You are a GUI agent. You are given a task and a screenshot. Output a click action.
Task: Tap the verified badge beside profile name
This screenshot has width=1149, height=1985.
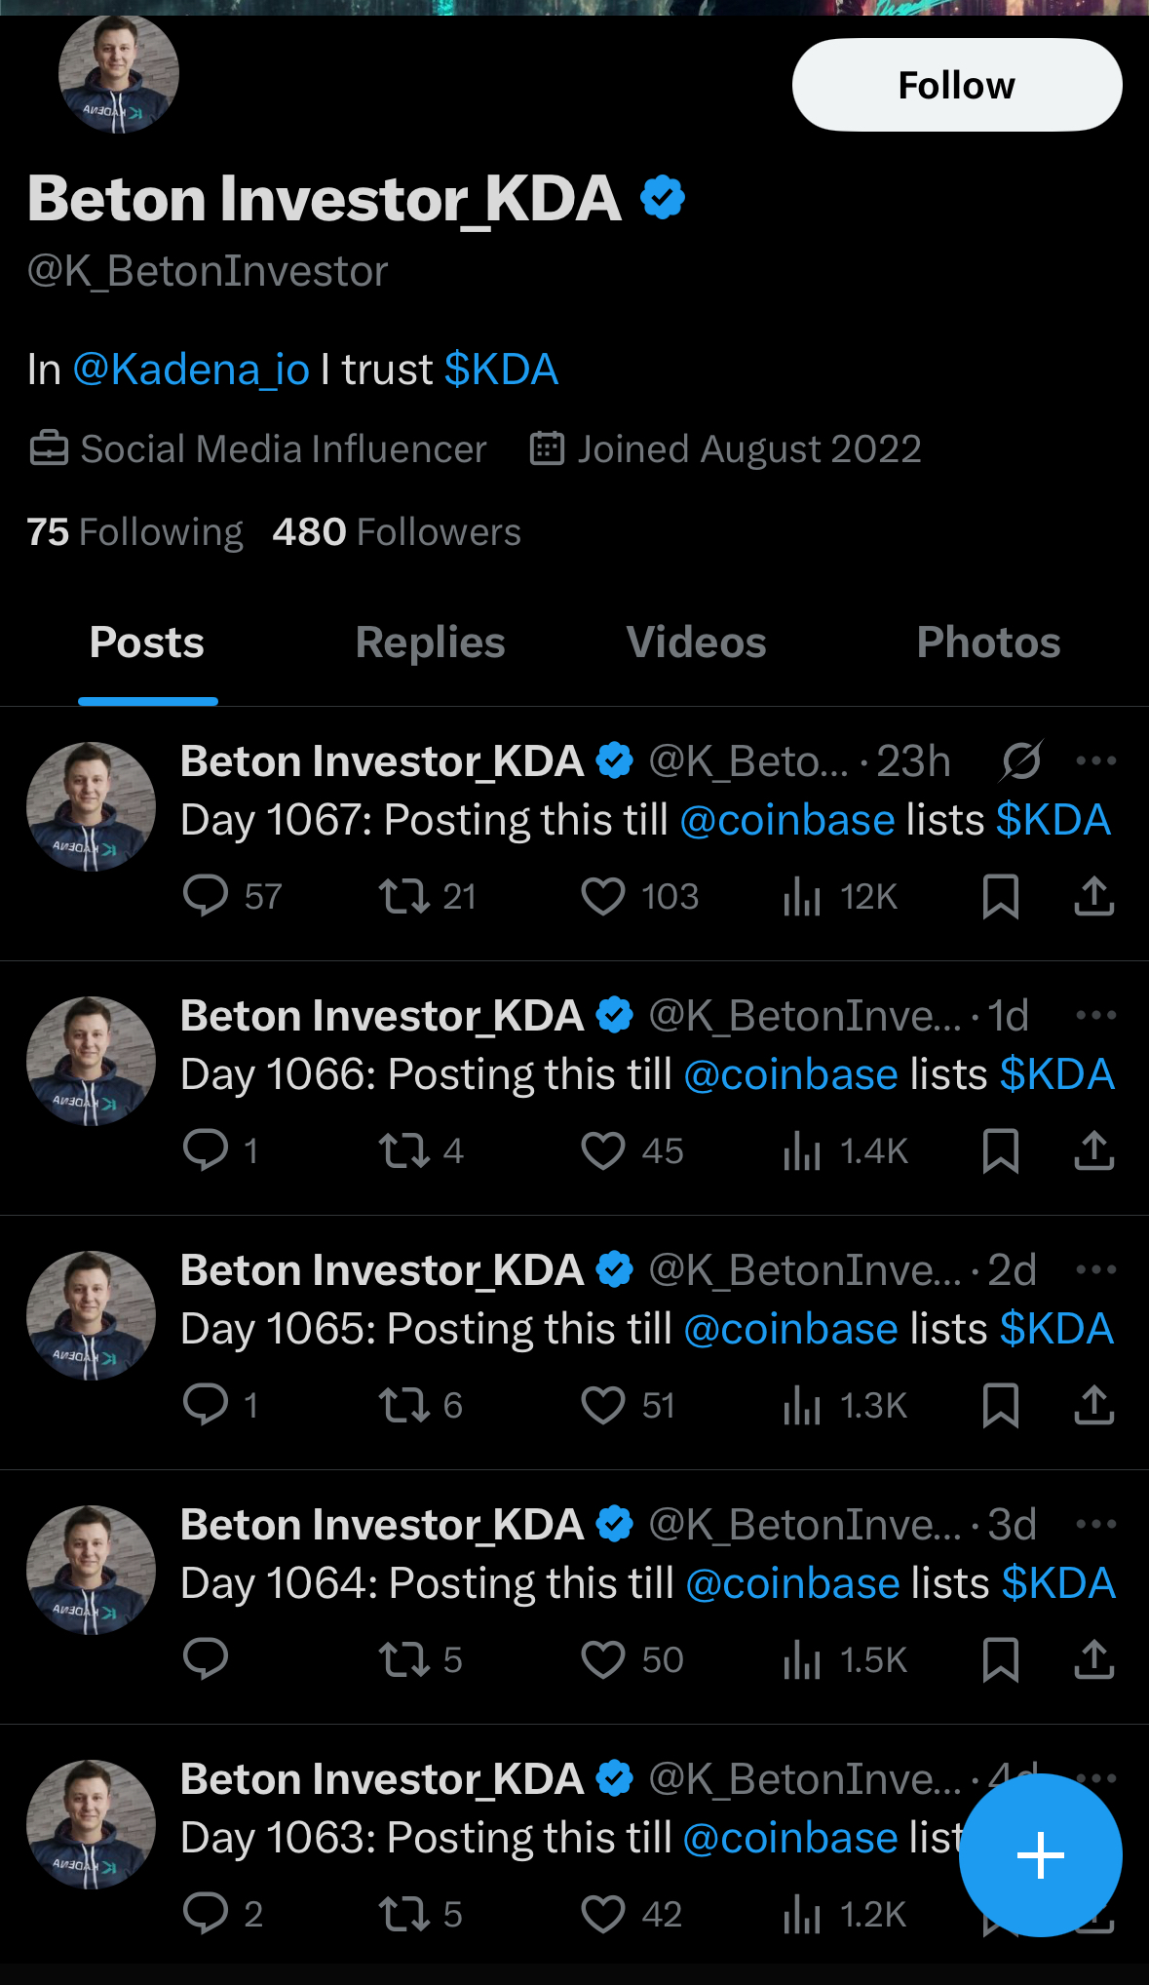point(663,198)
